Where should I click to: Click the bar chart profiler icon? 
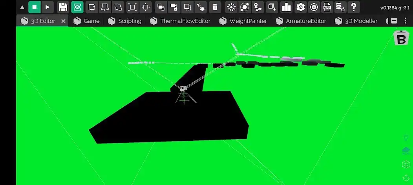click(287, 7)
